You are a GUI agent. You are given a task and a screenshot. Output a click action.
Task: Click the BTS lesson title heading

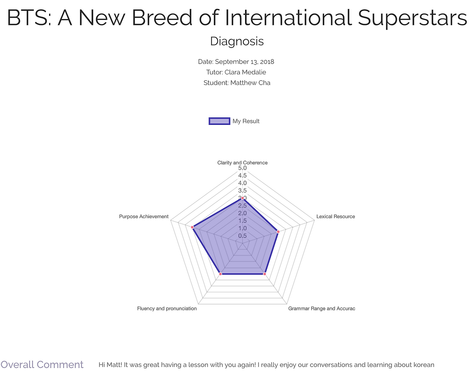pos(237,17)
